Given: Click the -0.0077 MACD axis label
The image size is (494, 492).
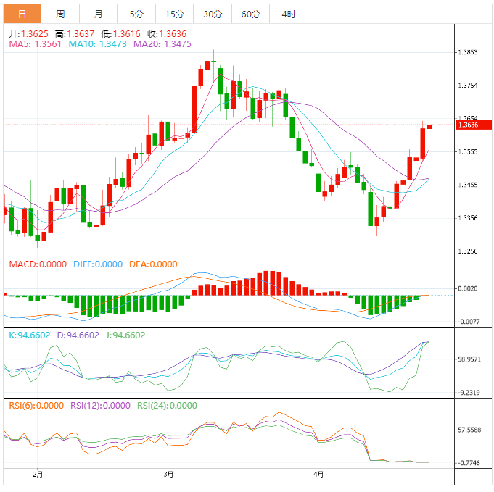Looking at the screenshot, I should 469,322.
